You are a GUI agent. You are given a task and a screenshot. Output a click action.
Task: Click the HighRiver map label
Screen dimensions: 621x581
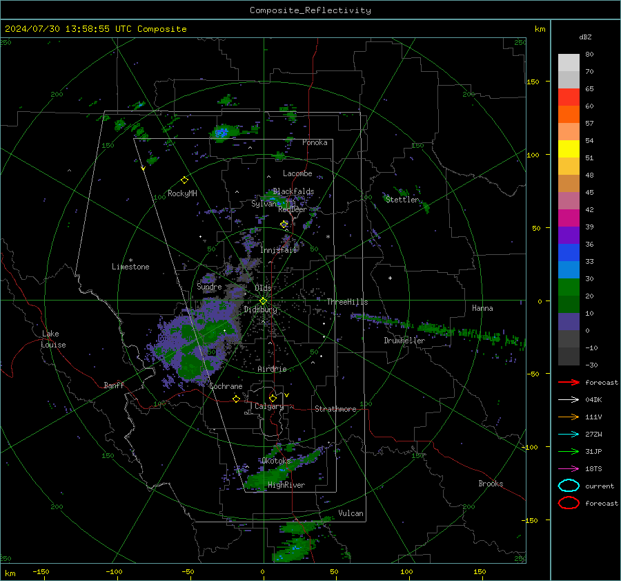click(x=286, y=485)
